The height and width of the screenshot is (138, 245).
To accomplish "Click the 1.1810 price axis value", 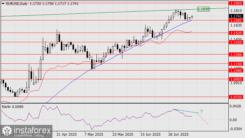I will 236,11.
